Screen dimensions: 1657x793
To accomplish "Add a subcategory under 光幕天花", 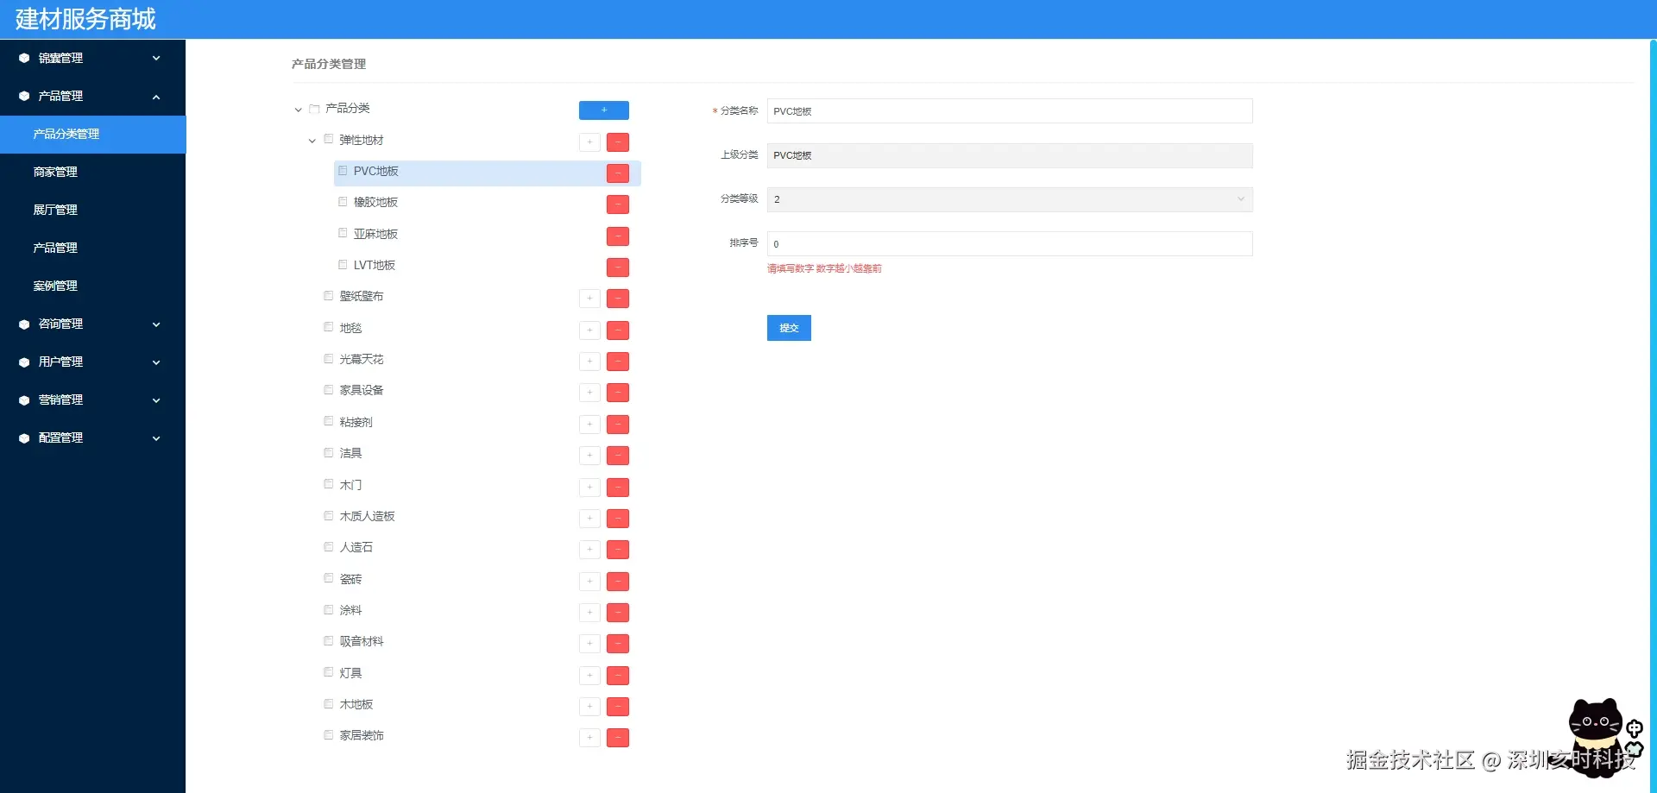I will (589, 362).
